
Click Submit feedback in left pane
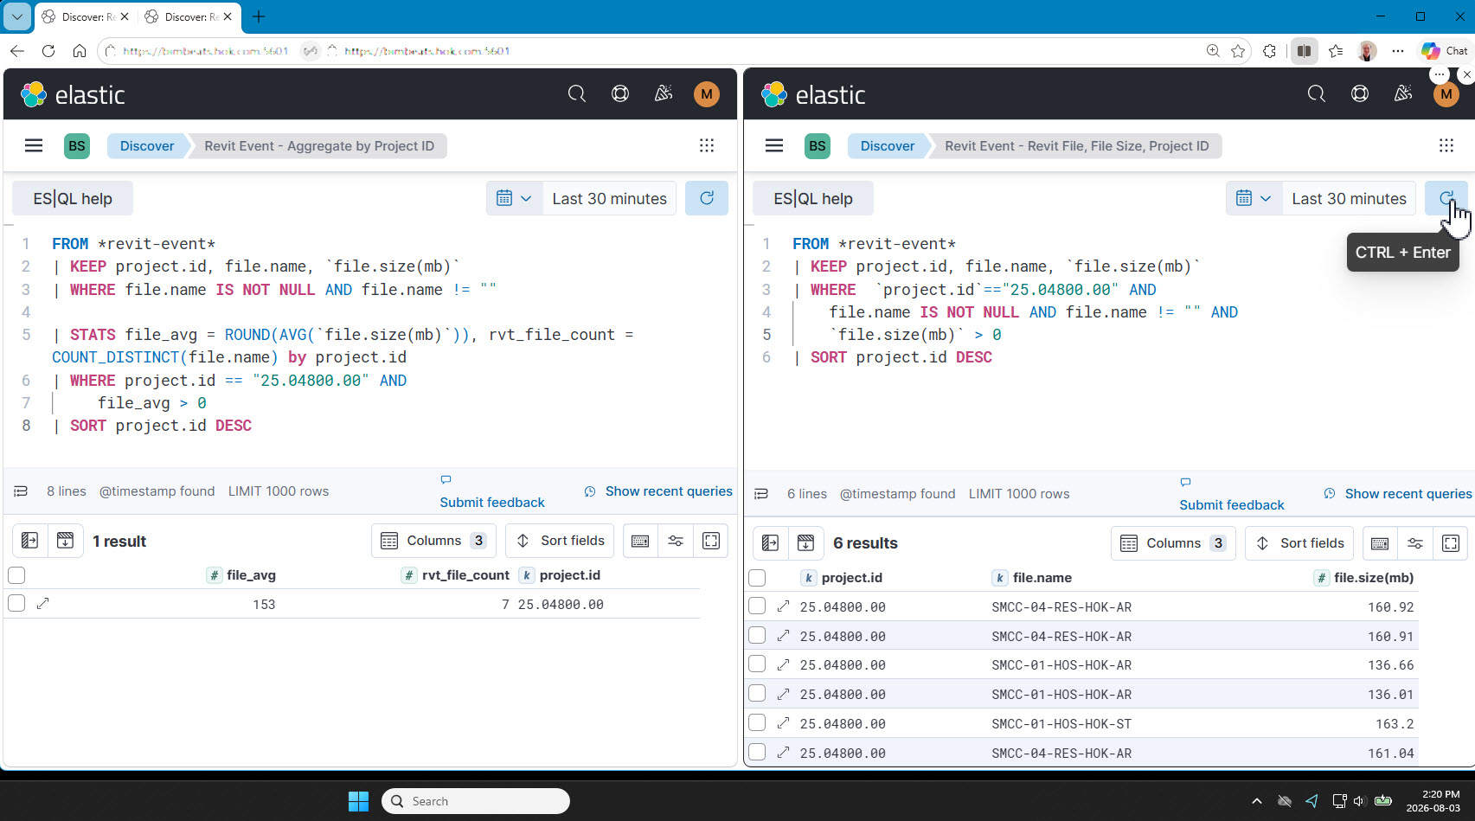point(492,502)
